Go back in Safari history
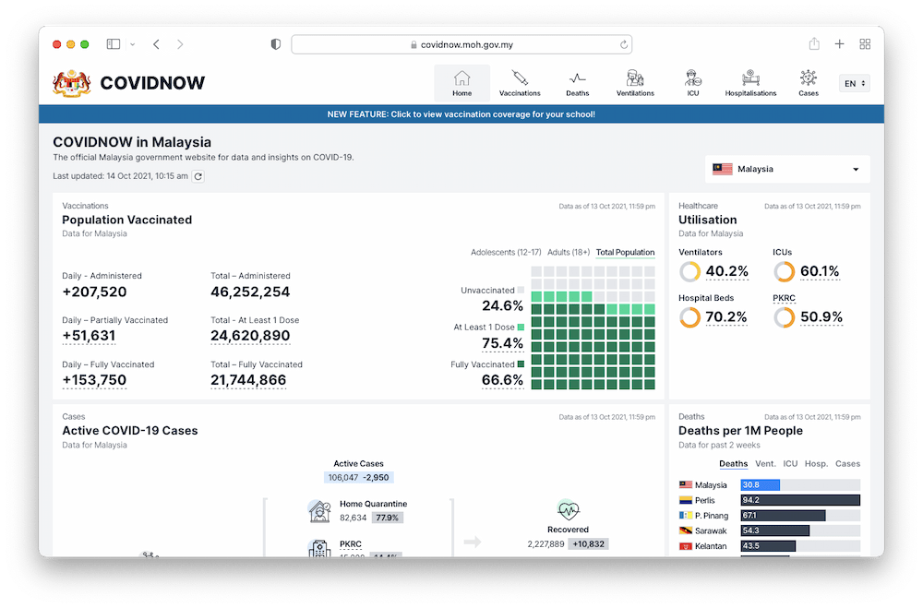This screenshot has height=608, width=923. tap(156, 44)
